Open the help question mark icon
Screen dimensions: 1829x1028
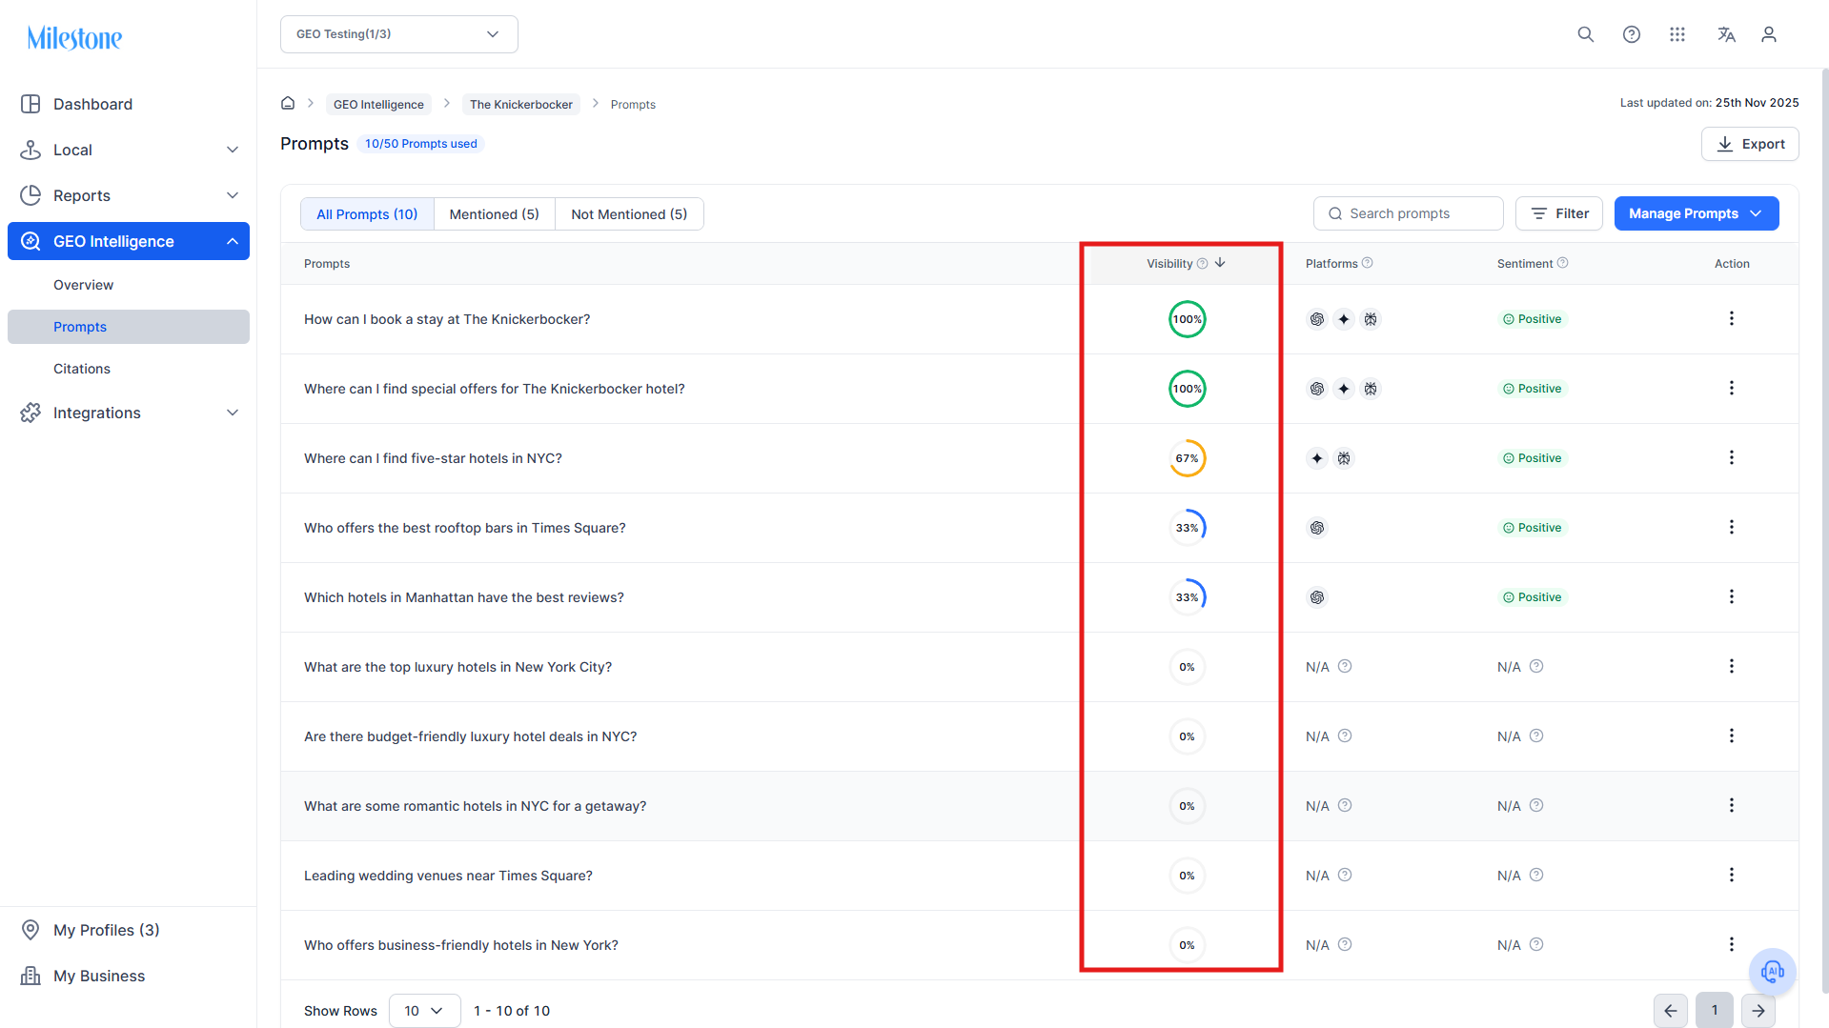pyautogui.click(x=1632, y=34)
